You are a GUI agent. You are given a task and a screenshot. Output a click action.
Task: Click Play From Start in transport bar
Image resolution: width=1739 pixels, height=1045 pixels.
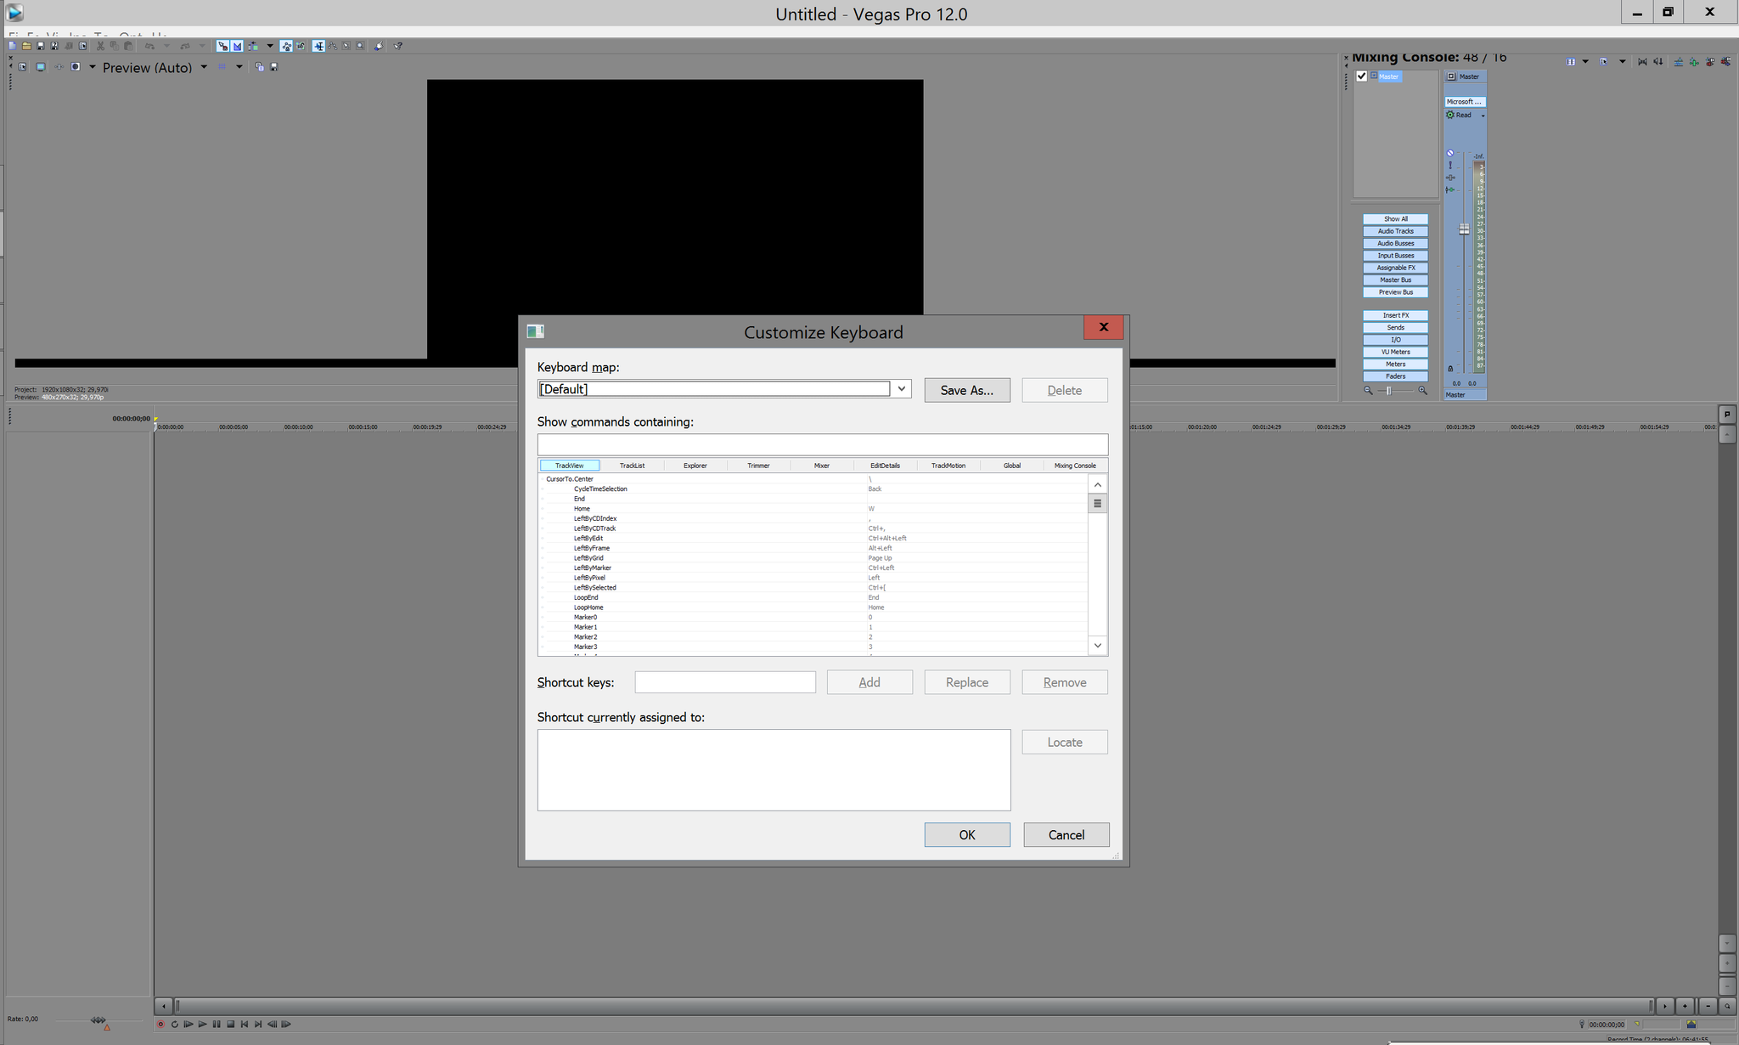point(189,1024)
